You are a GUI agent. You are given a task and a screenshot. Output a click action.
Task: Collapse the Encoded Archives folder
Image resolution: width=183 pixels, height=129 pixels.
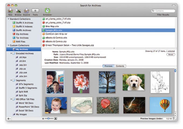pyautogui.click(x=11, y=53)
